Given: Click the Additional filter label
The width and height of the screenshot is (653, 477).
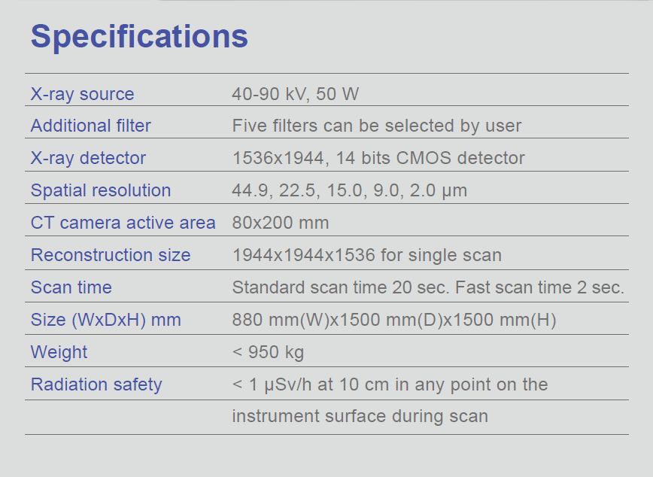Looking at the screenshot, I should pos(90,126).
